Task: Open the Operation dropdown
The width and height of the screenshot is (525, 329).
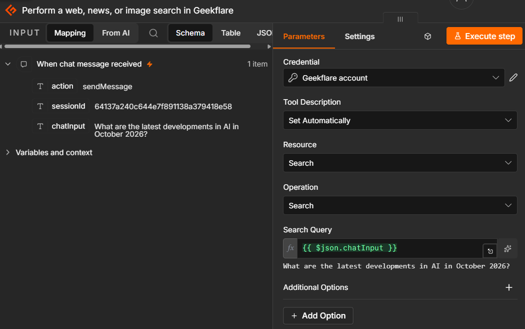Action: (x=400, y=206)
